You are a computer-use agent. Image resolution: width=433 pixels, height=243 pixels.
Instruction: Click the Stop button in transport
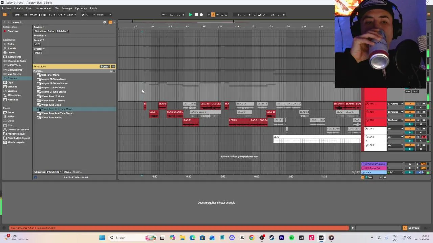[196, 15]
